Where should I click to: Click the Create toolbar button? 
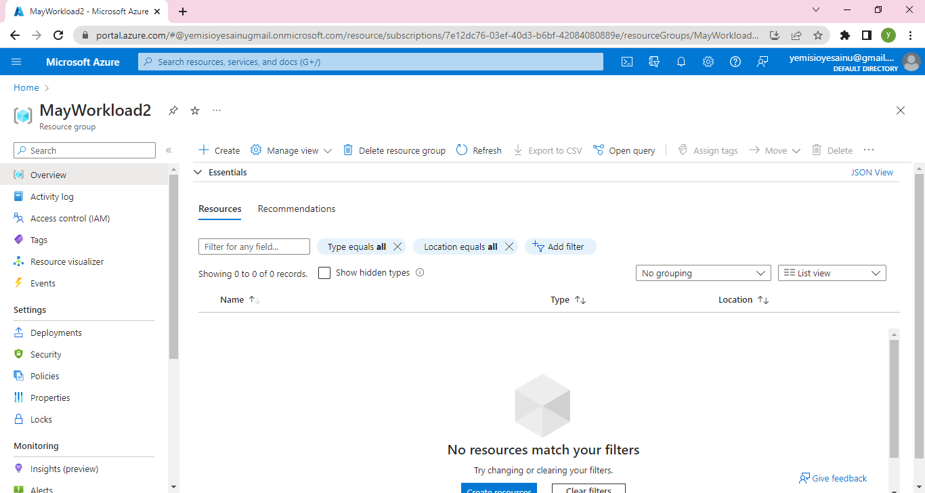(x=219, y=150)
